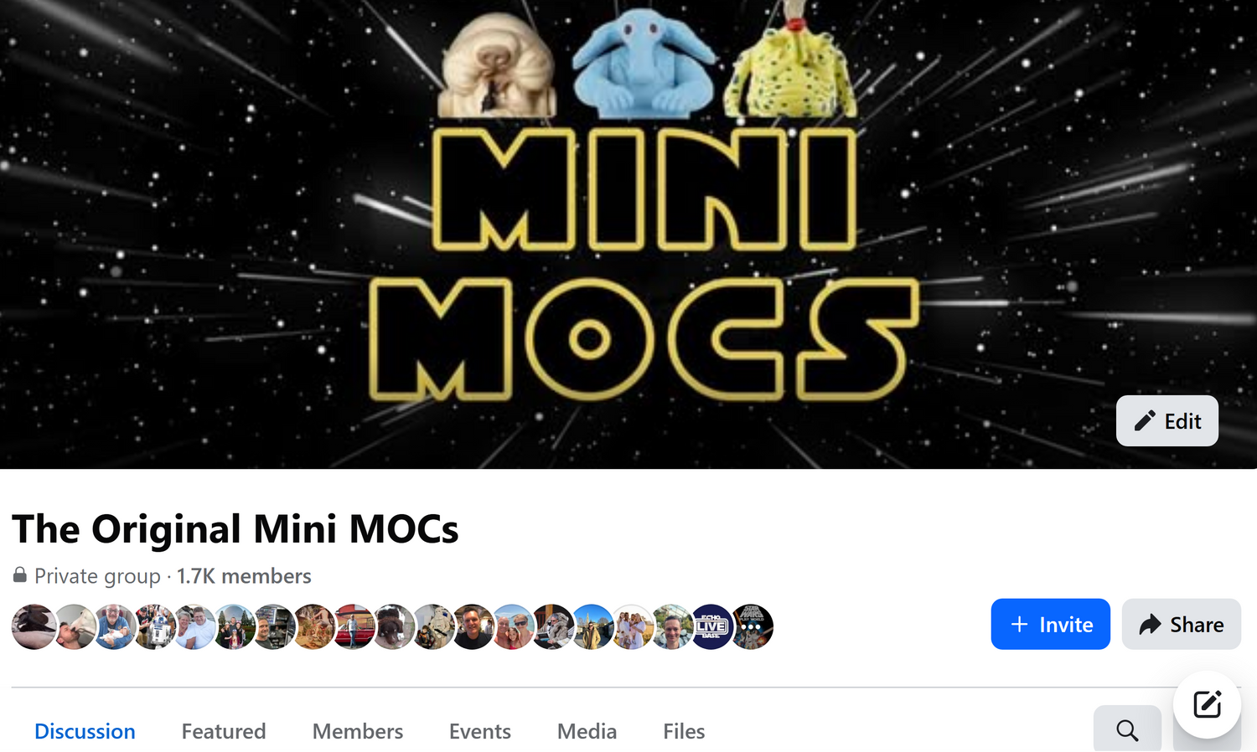The height and width of the screenshot is (752, 1257).
Task: Open the Discussion tab
Action: click(85, 731)
